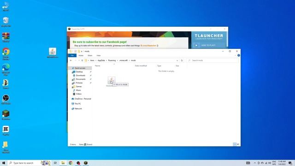Sort by the Size column header
This screenshot has height=166, width=295.
(x=177, y=65)
